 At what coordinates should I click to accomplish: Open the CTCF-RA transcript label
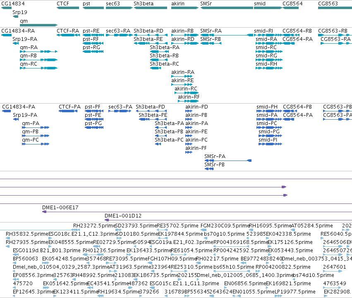[x=68, y=31]
